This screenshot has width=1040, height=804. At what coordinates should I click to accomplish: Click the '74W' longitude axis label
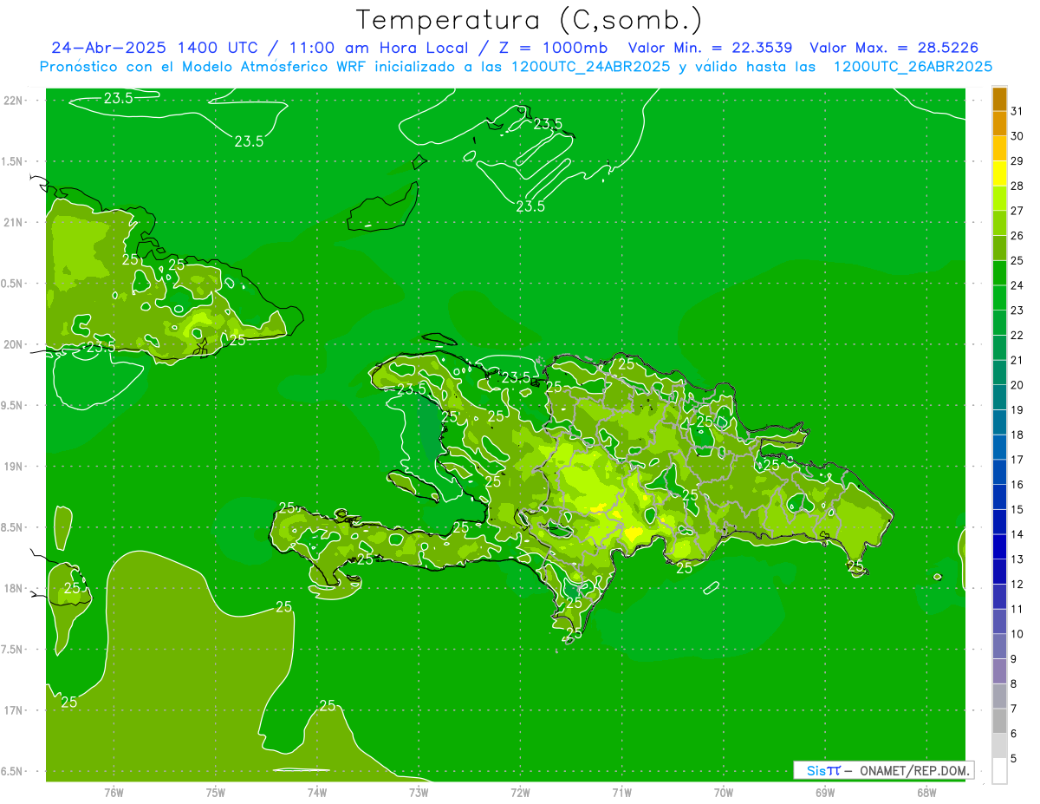click(317, 793)
